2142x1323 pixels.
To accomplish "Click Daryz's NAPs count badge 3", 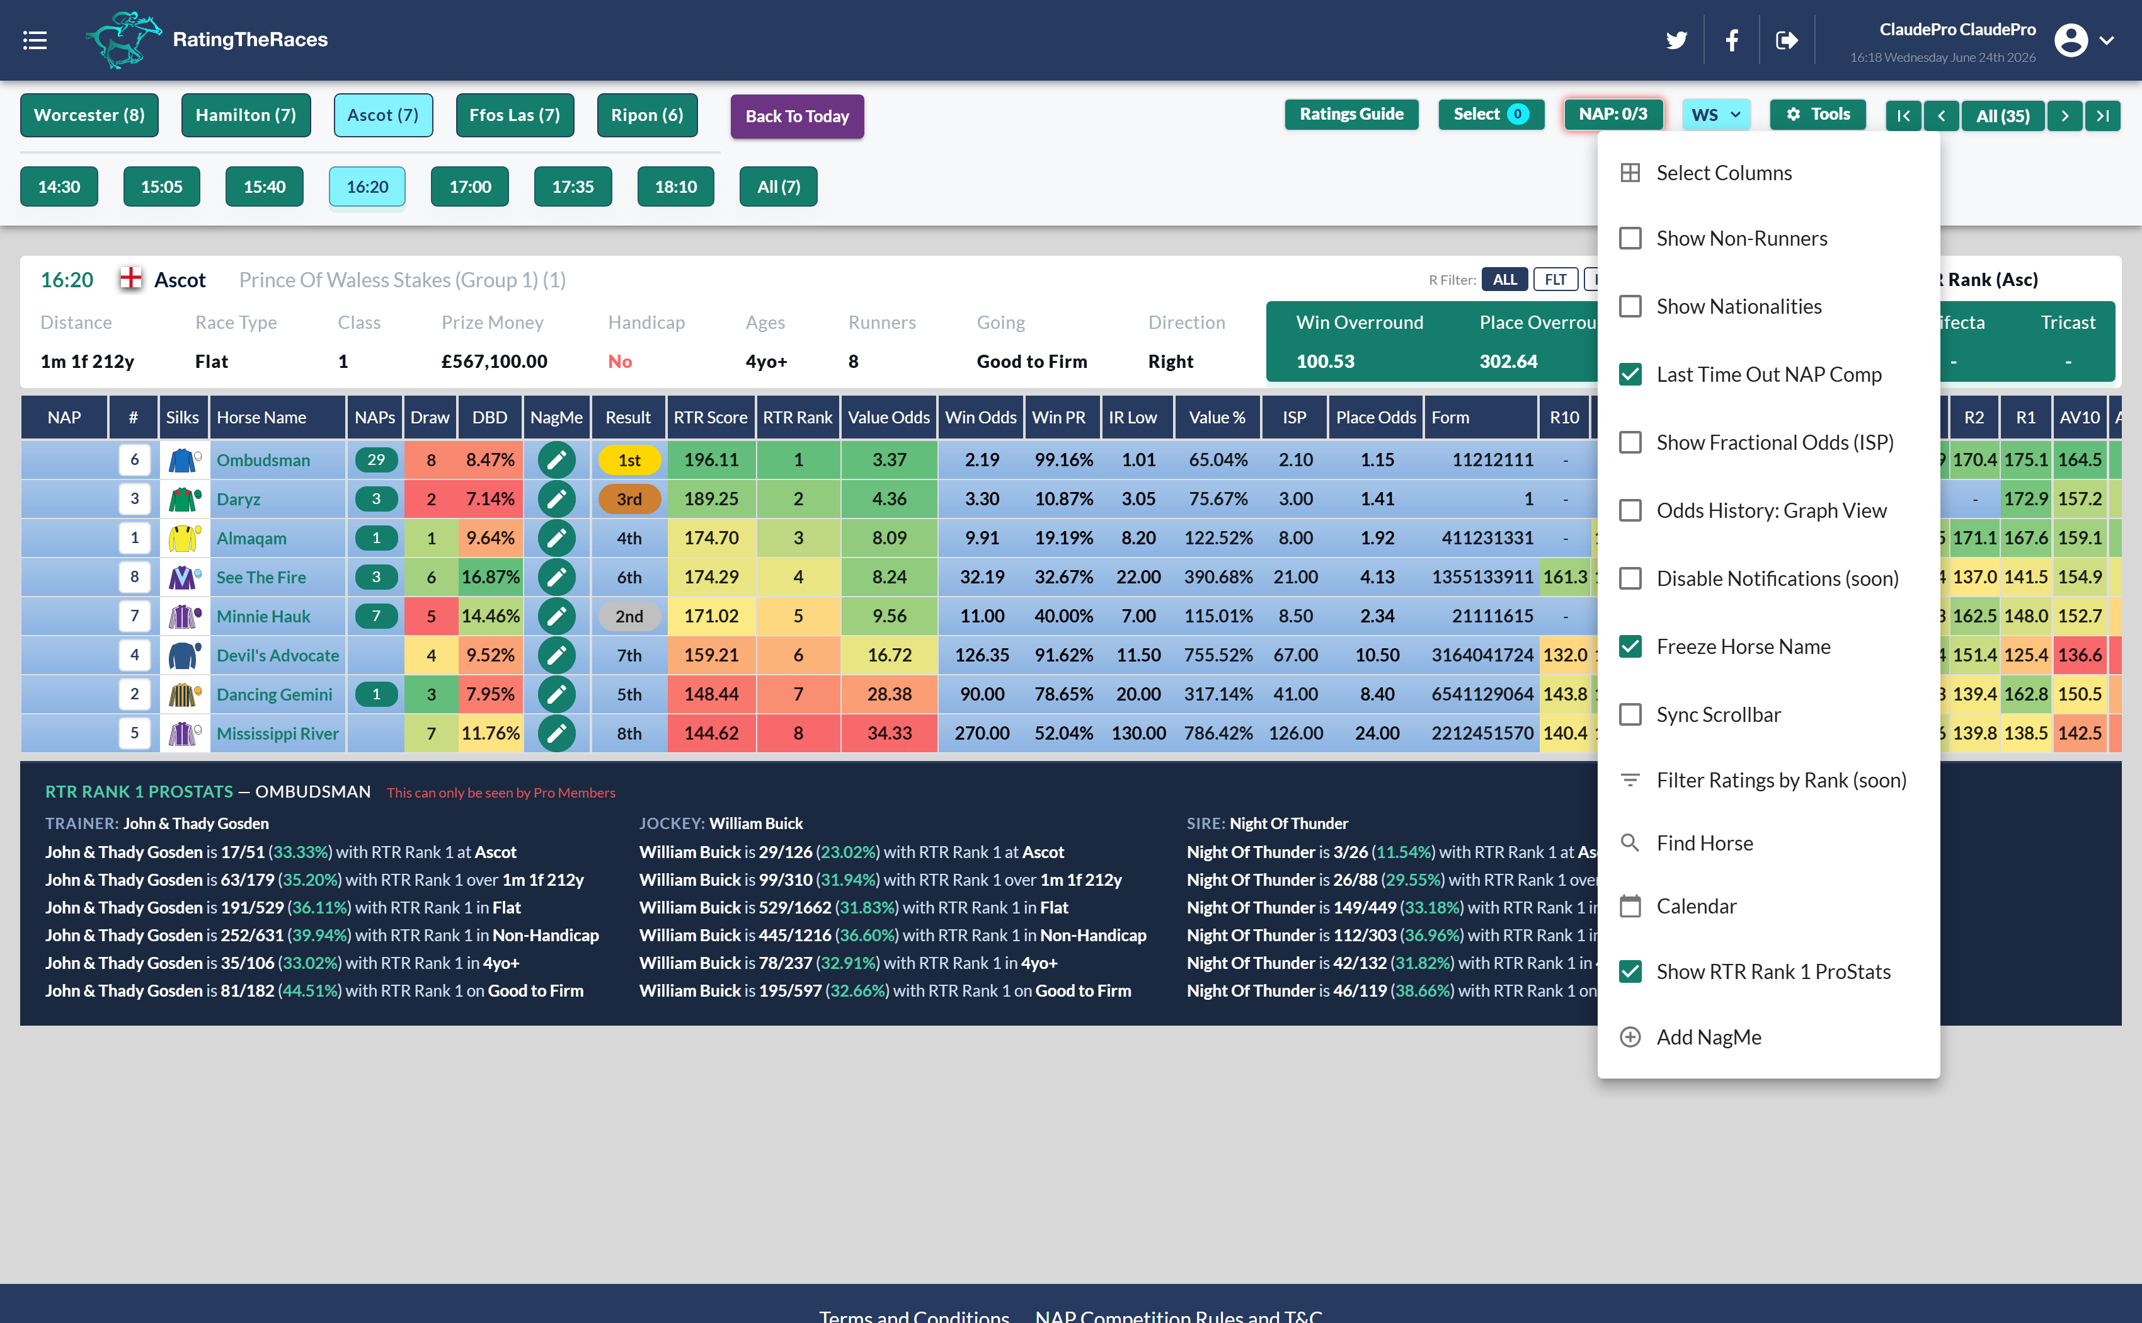I will [x=376, y=499].
